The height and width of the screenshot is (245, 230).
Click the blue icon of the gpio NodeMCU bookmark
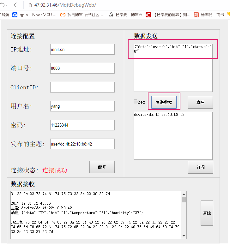[15, 15]
